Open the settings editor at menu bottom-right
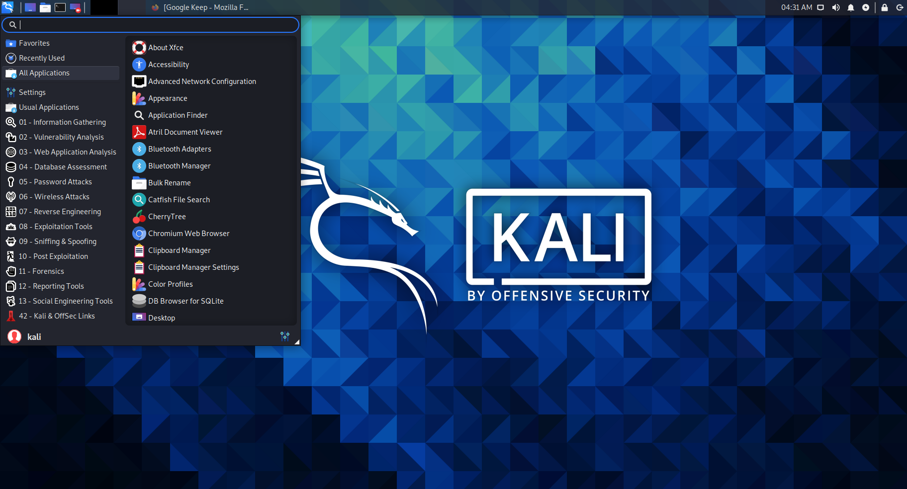The width and height of the screenshot is (907, 489). pyautogui.click(x=284, y=336)
